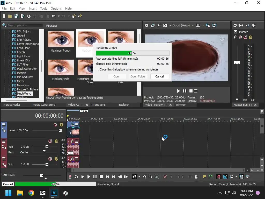
Task: Open the Tools menu
Action: pyautogui.click(x=43, y=9)
